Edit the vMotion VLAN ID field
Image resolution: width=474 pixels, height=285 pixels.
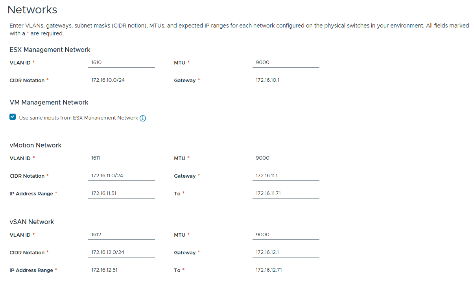point(121,158)
